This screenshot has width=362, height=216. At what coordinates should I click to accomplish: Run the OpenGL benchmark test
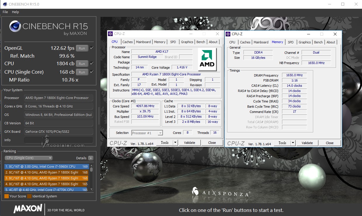click(82, 48)
